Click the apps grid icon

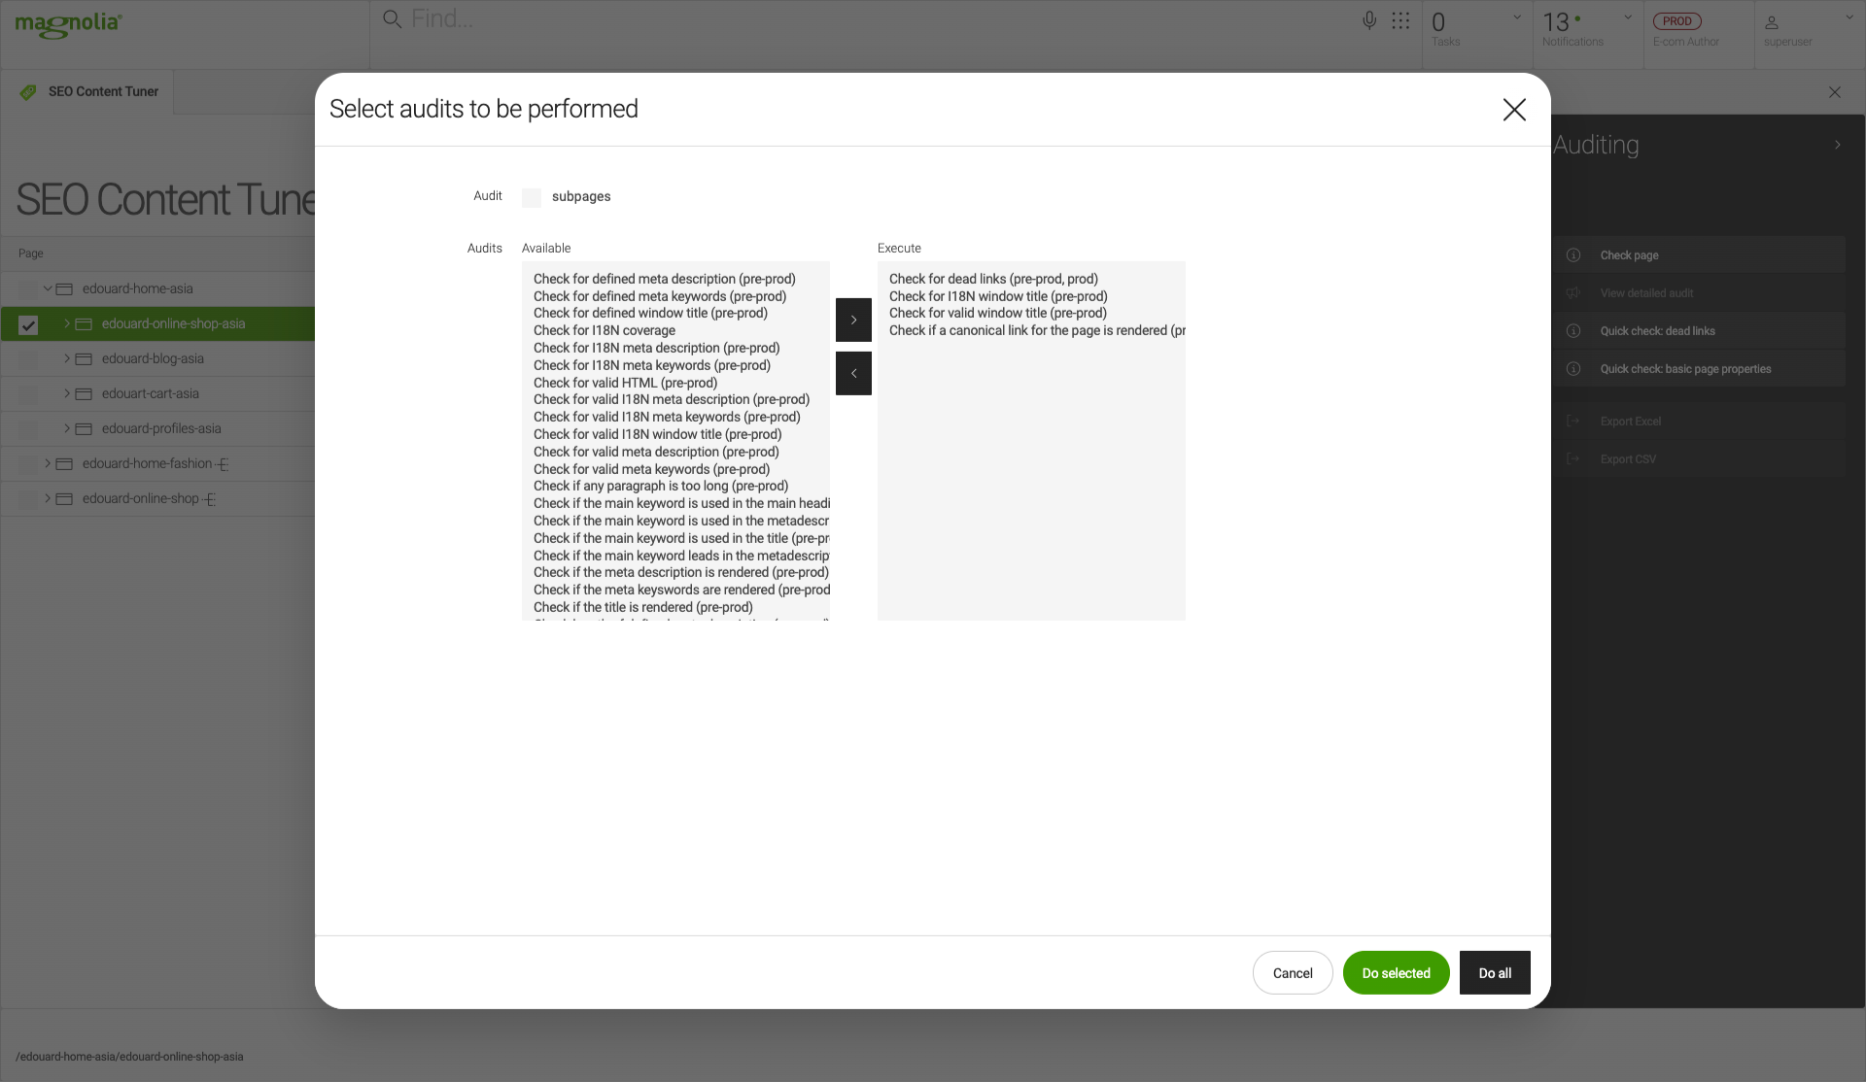1399,22
